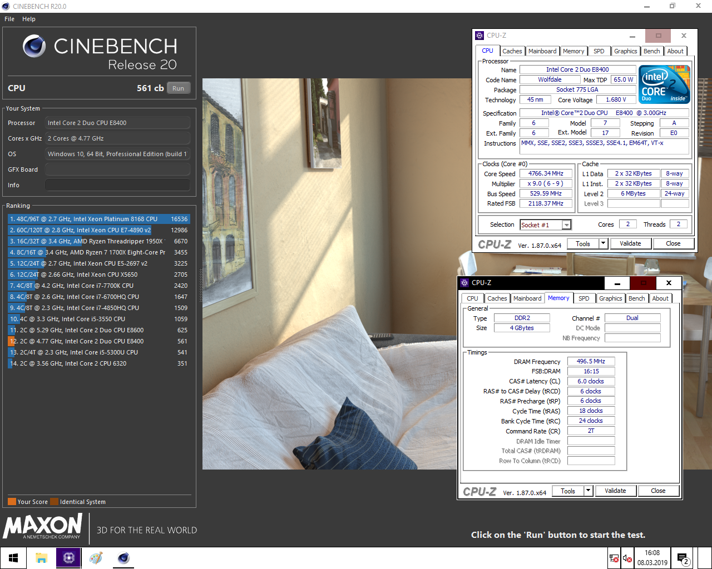Select ranking row Core i5-5300U
712x569 pixels.
99,352
